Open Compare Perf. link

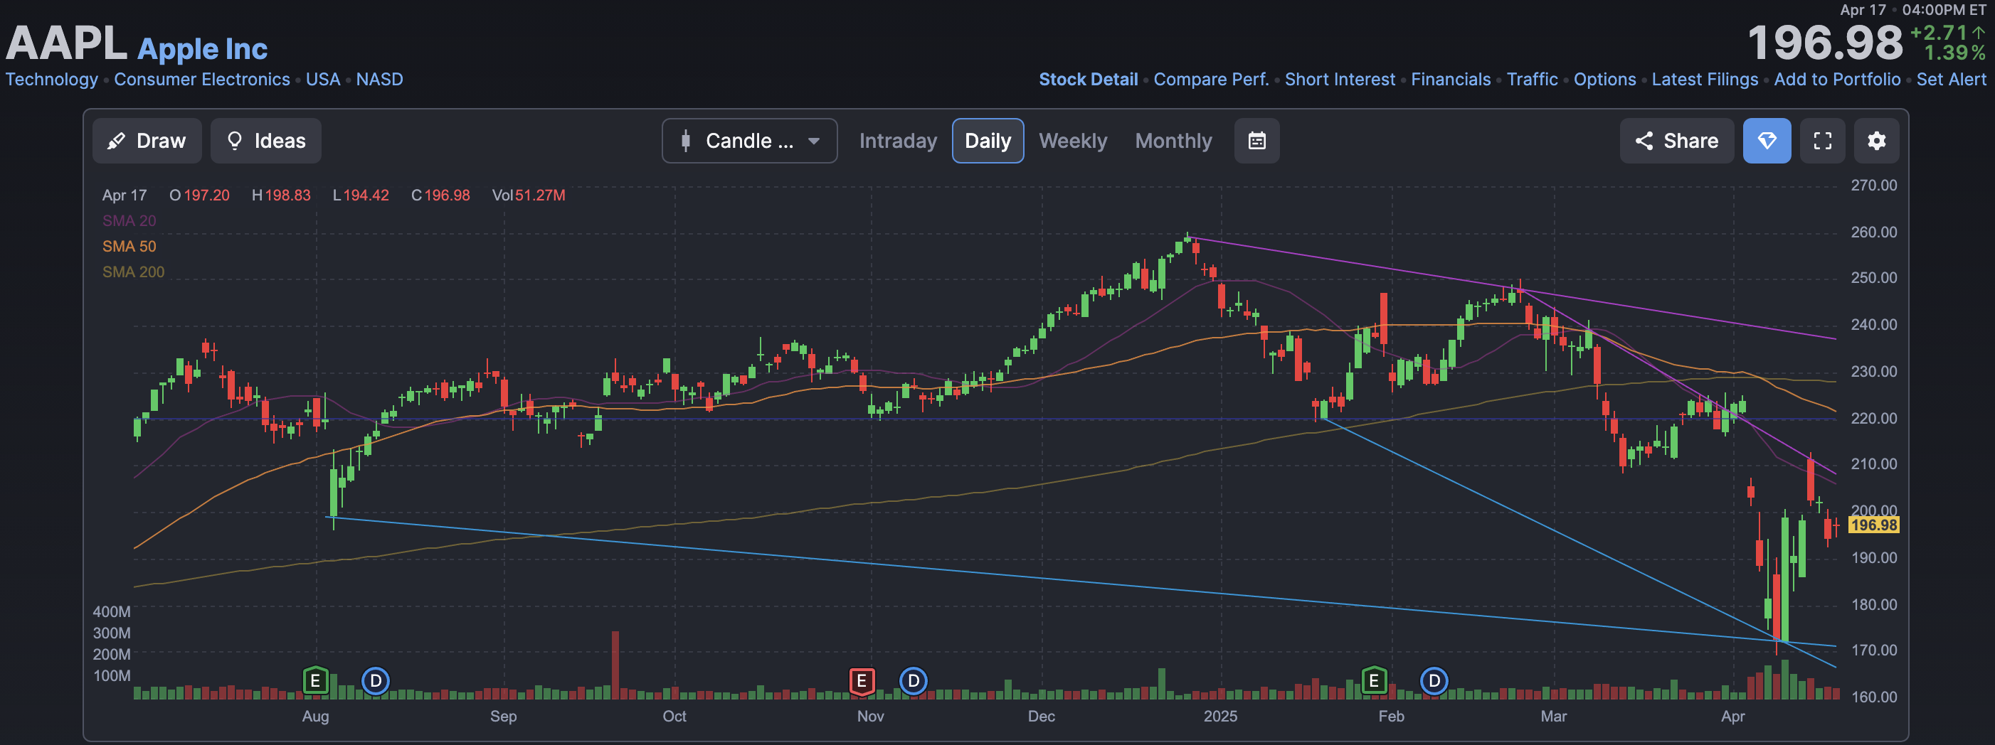pos(1211,80)
